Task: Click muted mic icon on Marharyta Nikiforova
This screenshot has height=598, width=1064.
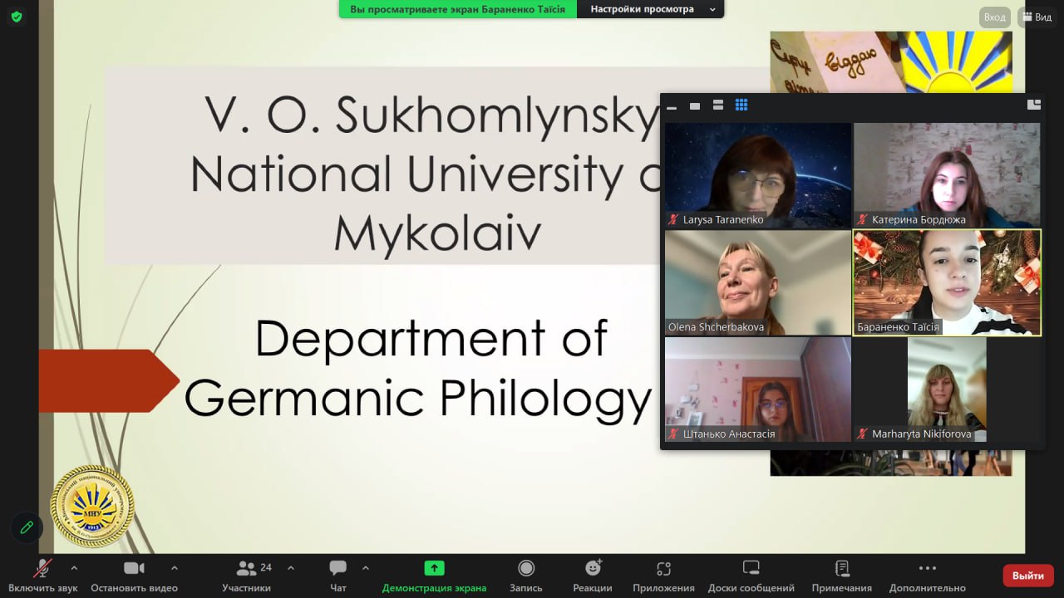Action: 863,434
